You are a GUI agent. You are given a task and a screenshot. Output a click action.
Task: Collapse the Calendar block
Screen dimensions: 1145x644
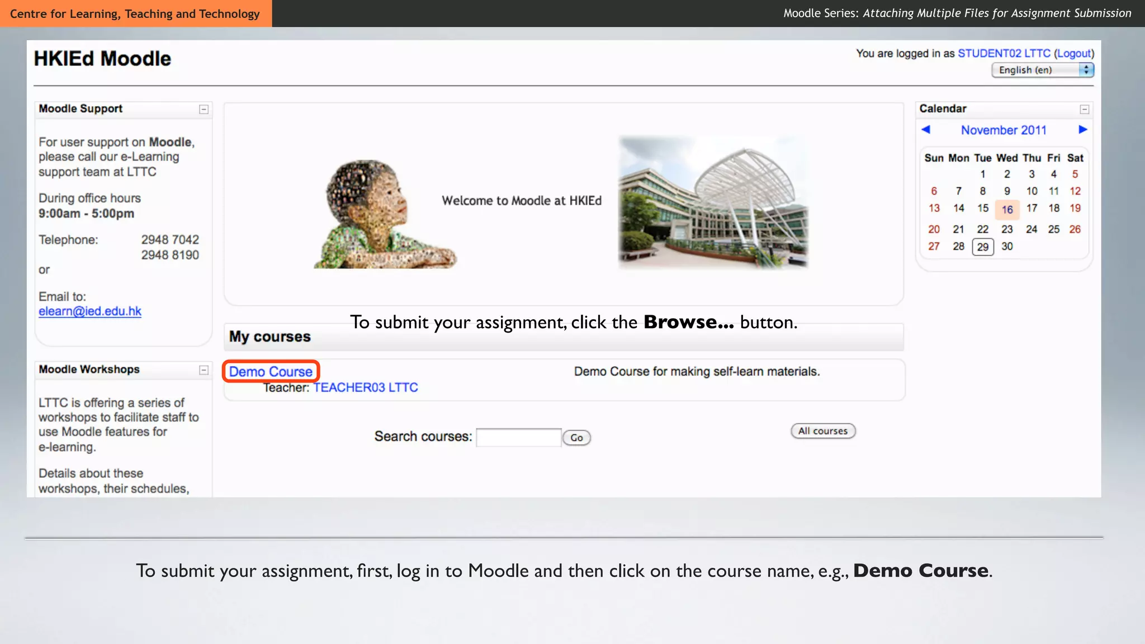point(1084,110)
